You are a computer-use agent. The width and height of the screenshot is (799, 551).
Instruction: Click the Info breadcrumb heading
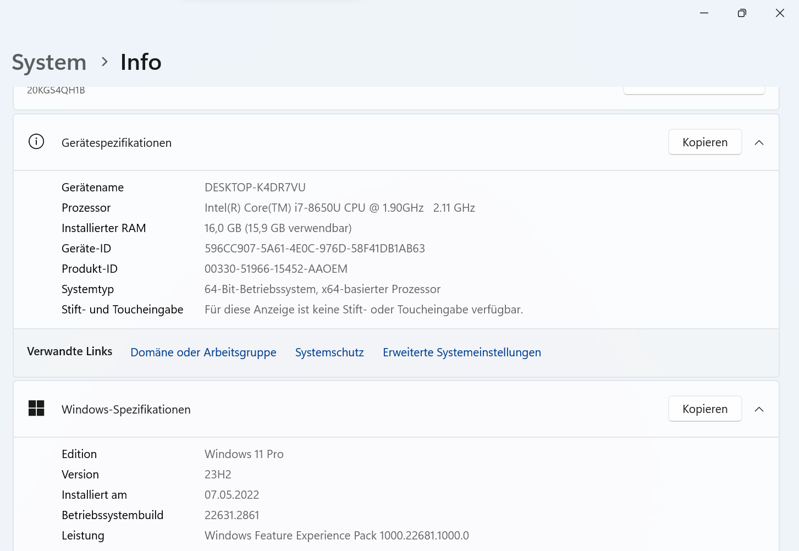pos(141,62)
